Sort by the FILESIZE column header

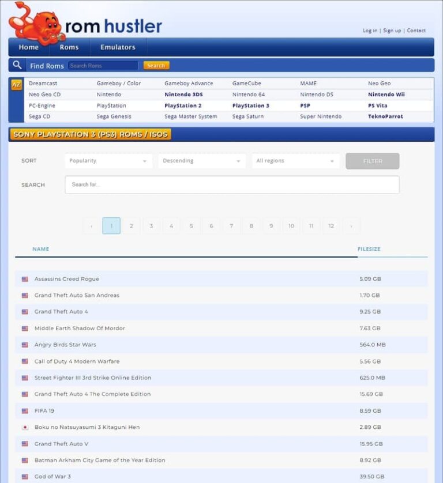pyautogui.click(x=369, y=249)
